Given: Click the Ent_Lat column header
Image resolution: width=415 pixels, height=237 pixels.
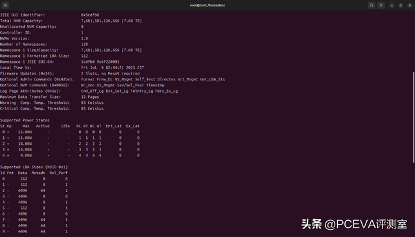Looking at the screenshot, I should pyautogui.click(x=113, y=126).
